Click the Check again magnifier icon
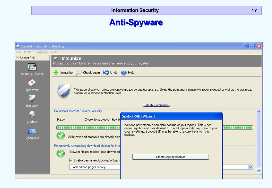The height and width of the screenshot is (188, 272). [x=79, y=73]
